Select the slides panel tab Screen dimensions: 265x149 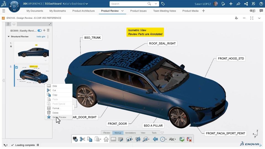(14, 24)
